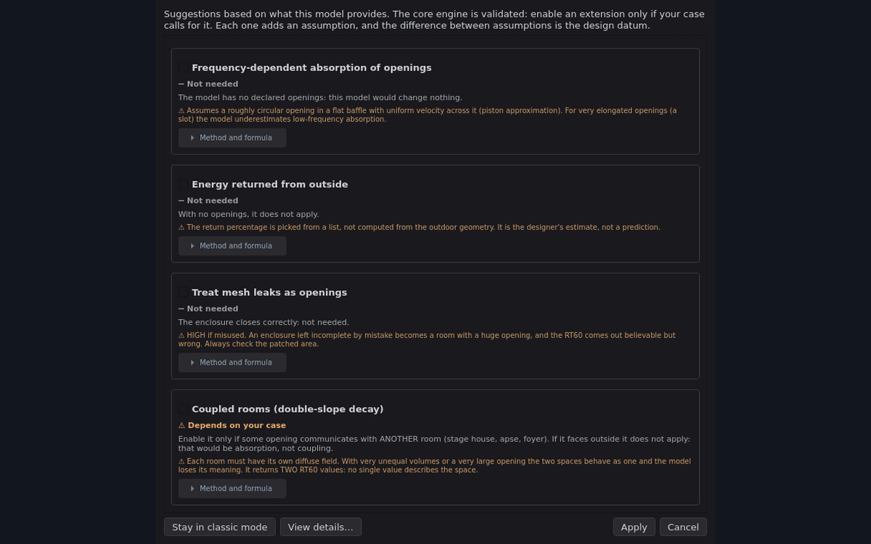Show Method and formula for Coupled rooms
The width and height of the screenshot is (871, 544).
tap(232, 489)
